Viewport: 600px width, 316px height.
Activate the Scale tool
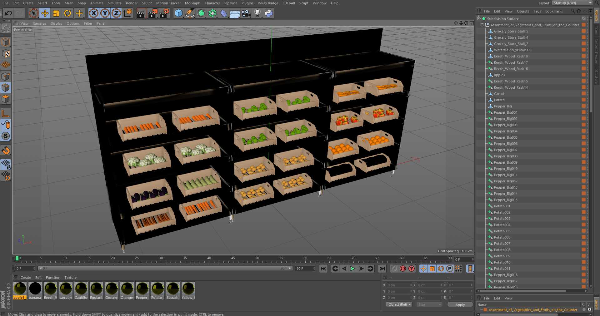[x=56, y=13]
